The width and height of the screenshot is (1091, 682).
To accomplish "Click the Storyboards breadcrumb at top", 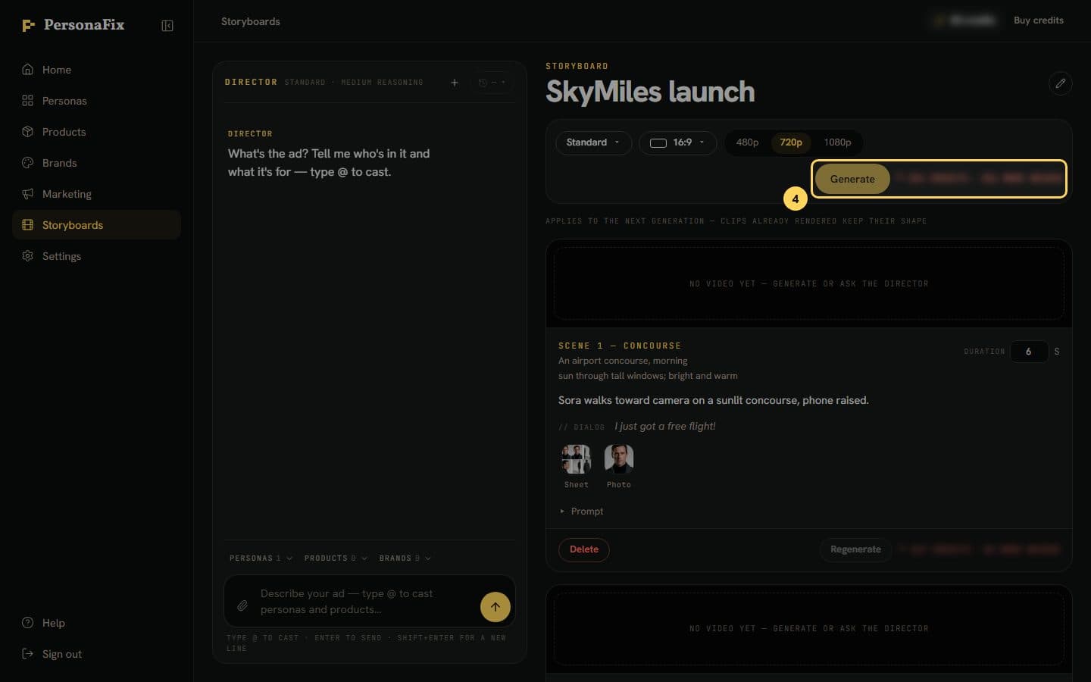I will [251, 21].
